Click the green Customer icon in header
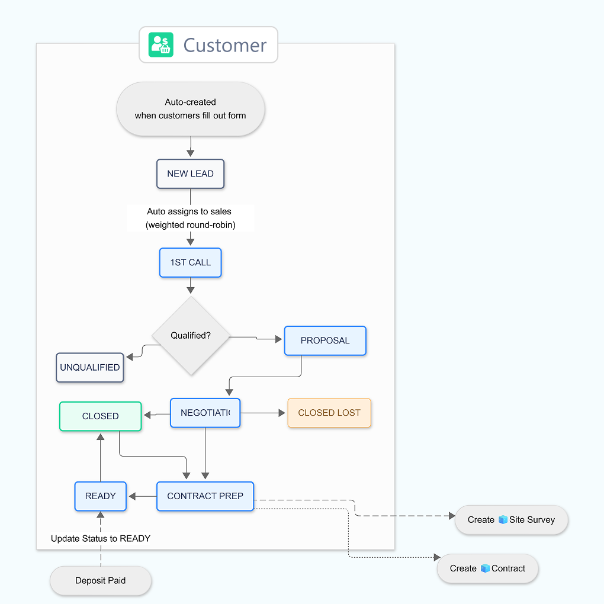This screenshot has width=604, height=604. coord(161,45)
